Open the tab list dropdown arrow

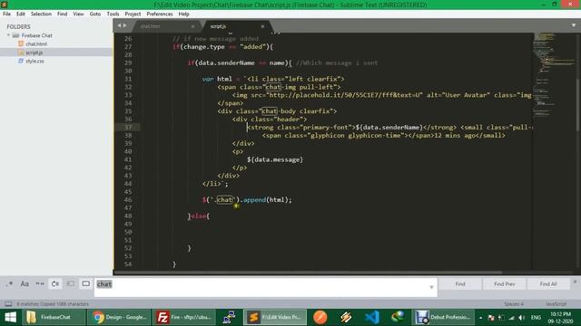point(574,25)
